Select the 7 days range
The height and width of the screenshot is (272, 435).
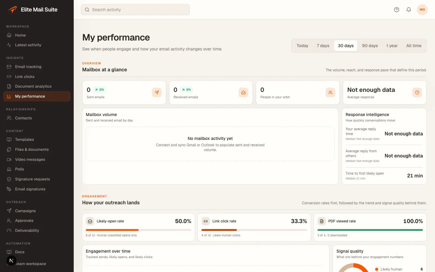coord(323,46)
